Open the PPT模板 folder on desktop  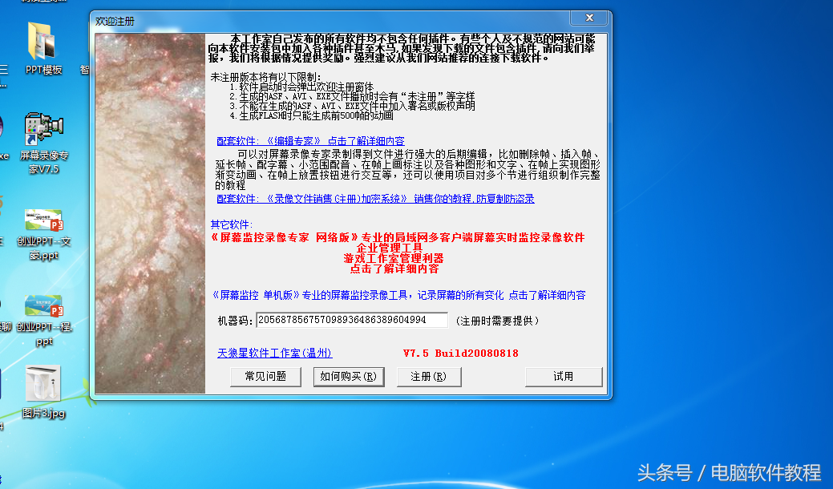(x=43, y=48)
